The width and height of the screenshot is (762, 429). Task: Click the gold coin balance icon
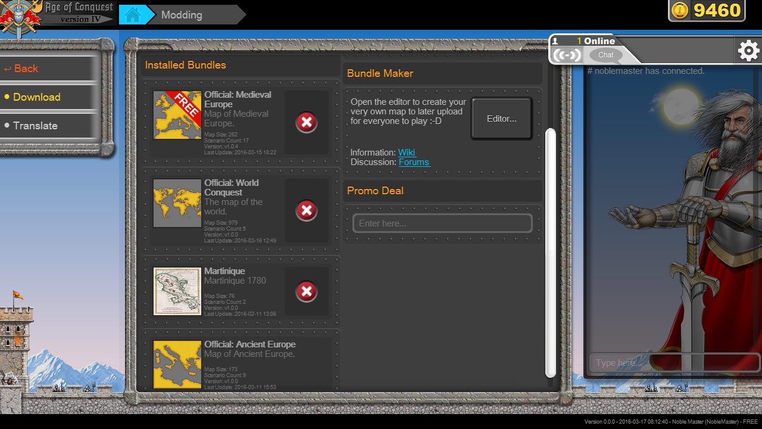(680, 11)
